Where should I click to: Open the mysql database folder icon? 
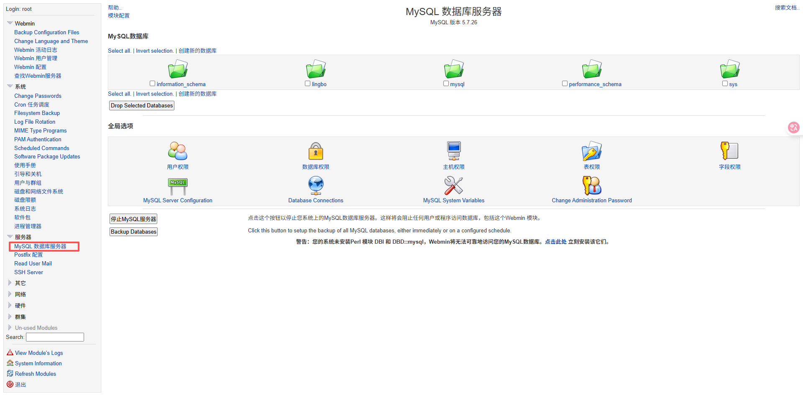point(454,69)
